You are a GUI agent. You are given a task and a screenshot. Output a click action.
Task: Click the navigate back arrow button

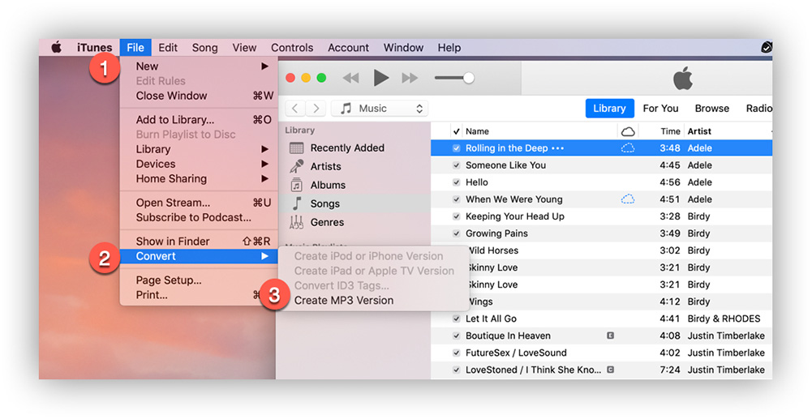tap(295, 109)
